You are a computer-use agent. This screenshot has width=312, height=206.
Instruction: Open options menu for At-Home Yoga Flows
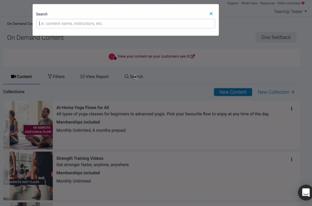[x=291, y=109]
